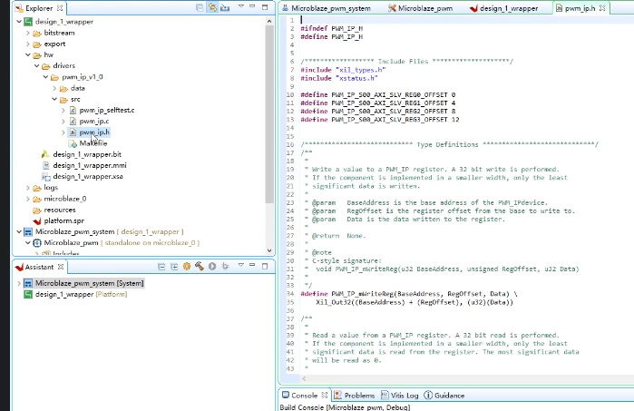Image resolution: width=634 pixels, height=411 pixels.
Task: Click Expand All icon in Assistant toolbar
Action: click(x=174, y=267)
